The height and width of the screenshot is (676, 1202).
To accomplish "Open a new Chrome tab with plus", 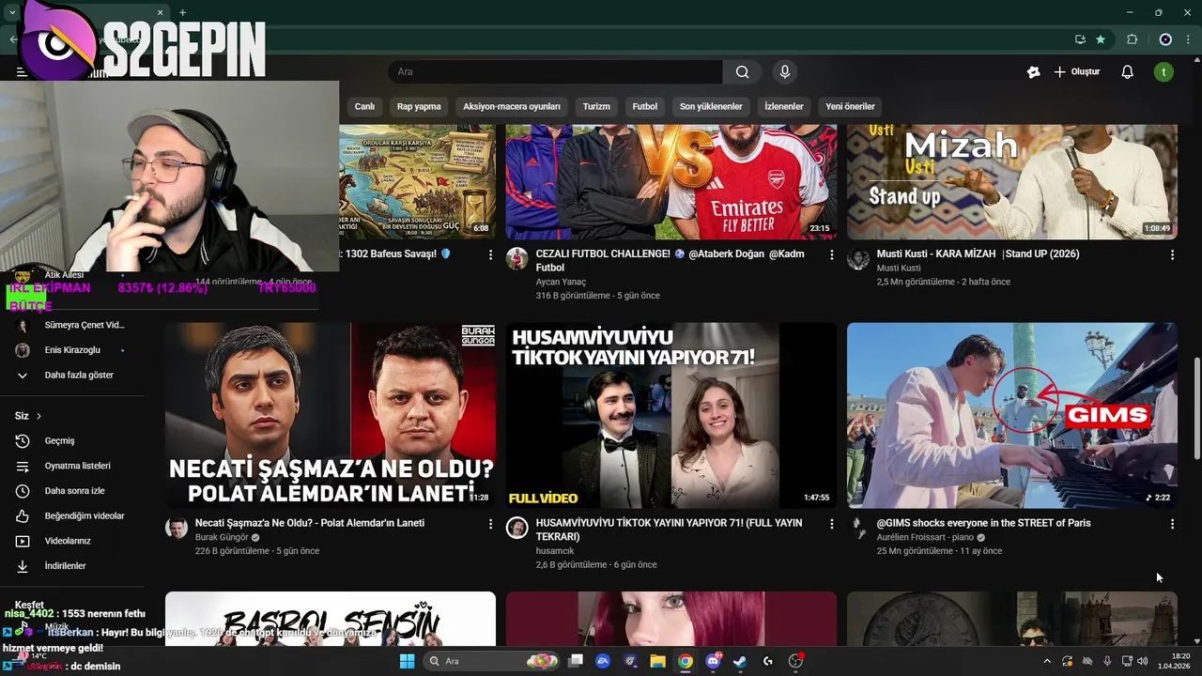I will [182, 12].
